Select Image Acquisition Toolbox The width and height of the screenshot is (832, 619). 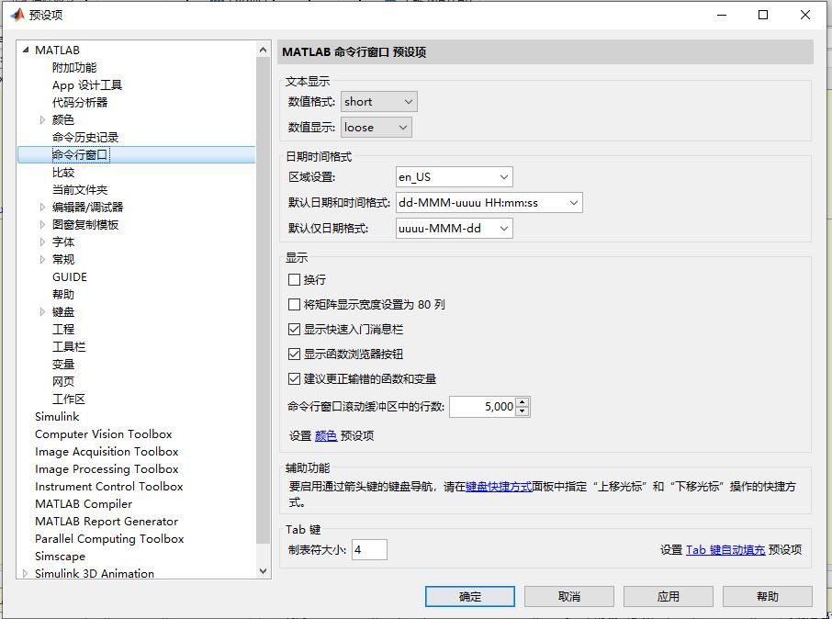pos(107,452)
